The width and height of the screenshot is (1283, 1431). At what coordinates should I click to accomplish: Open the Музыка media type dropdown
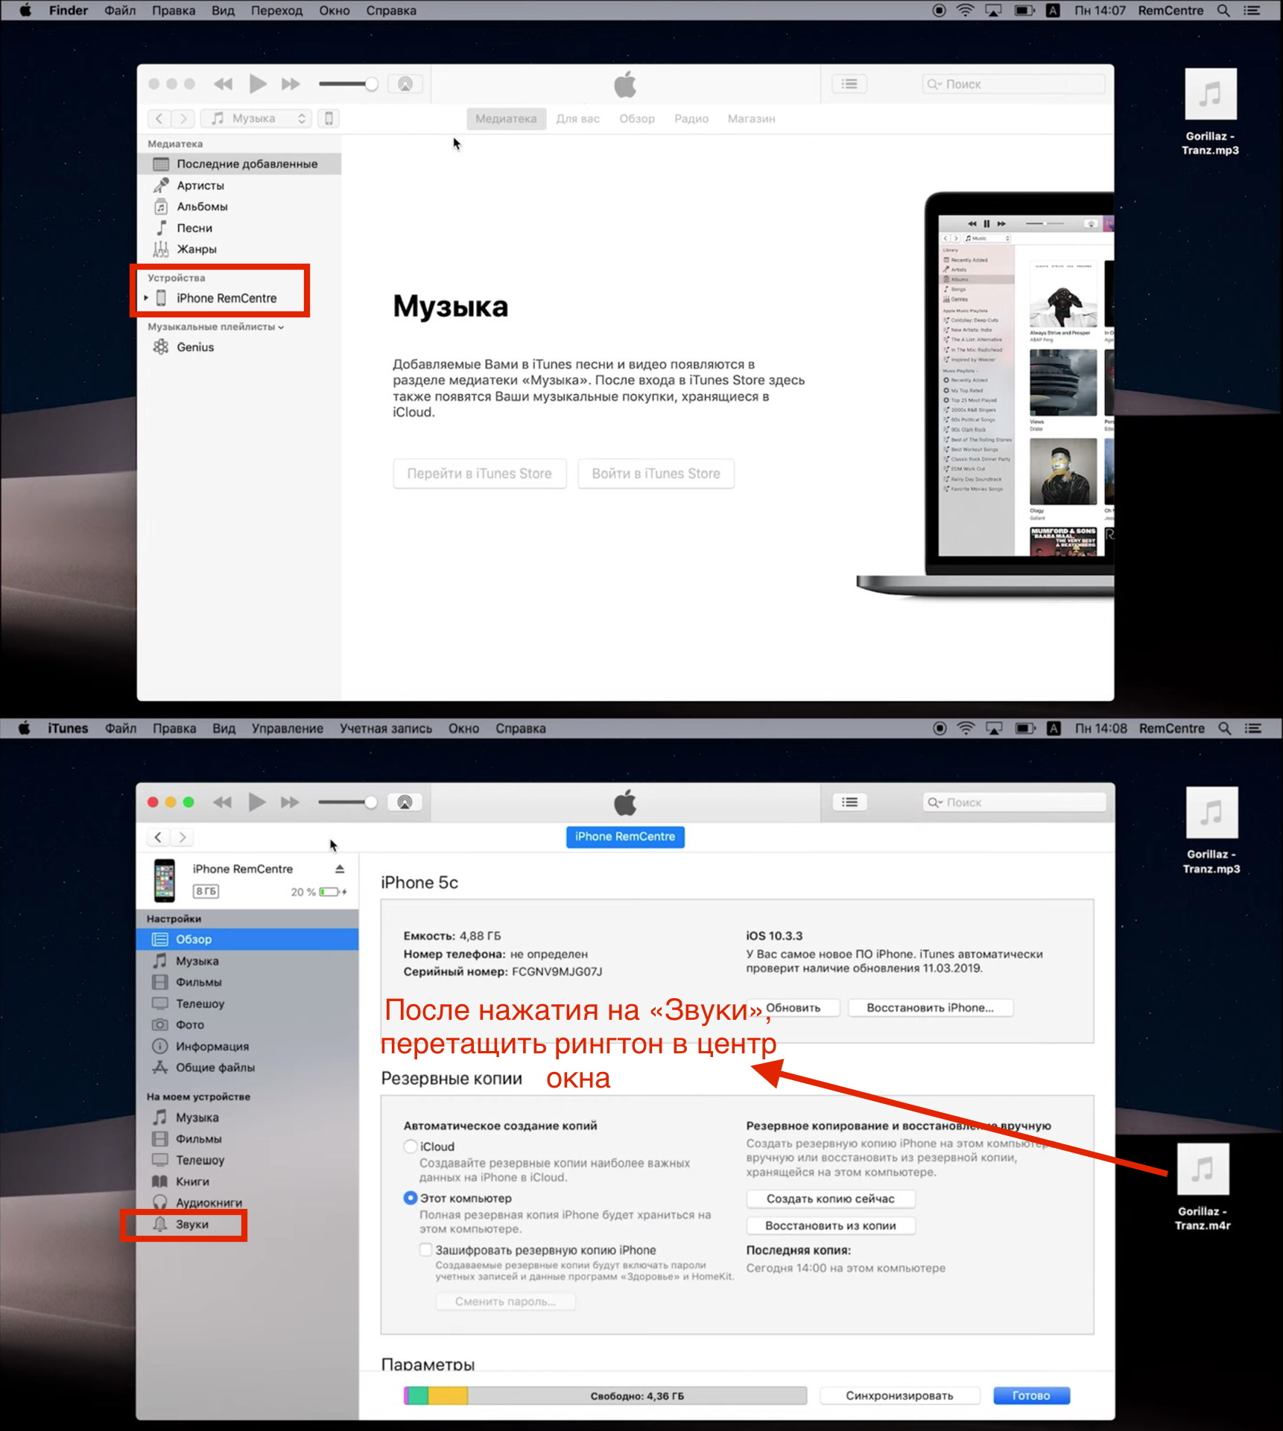pos(257,118)
